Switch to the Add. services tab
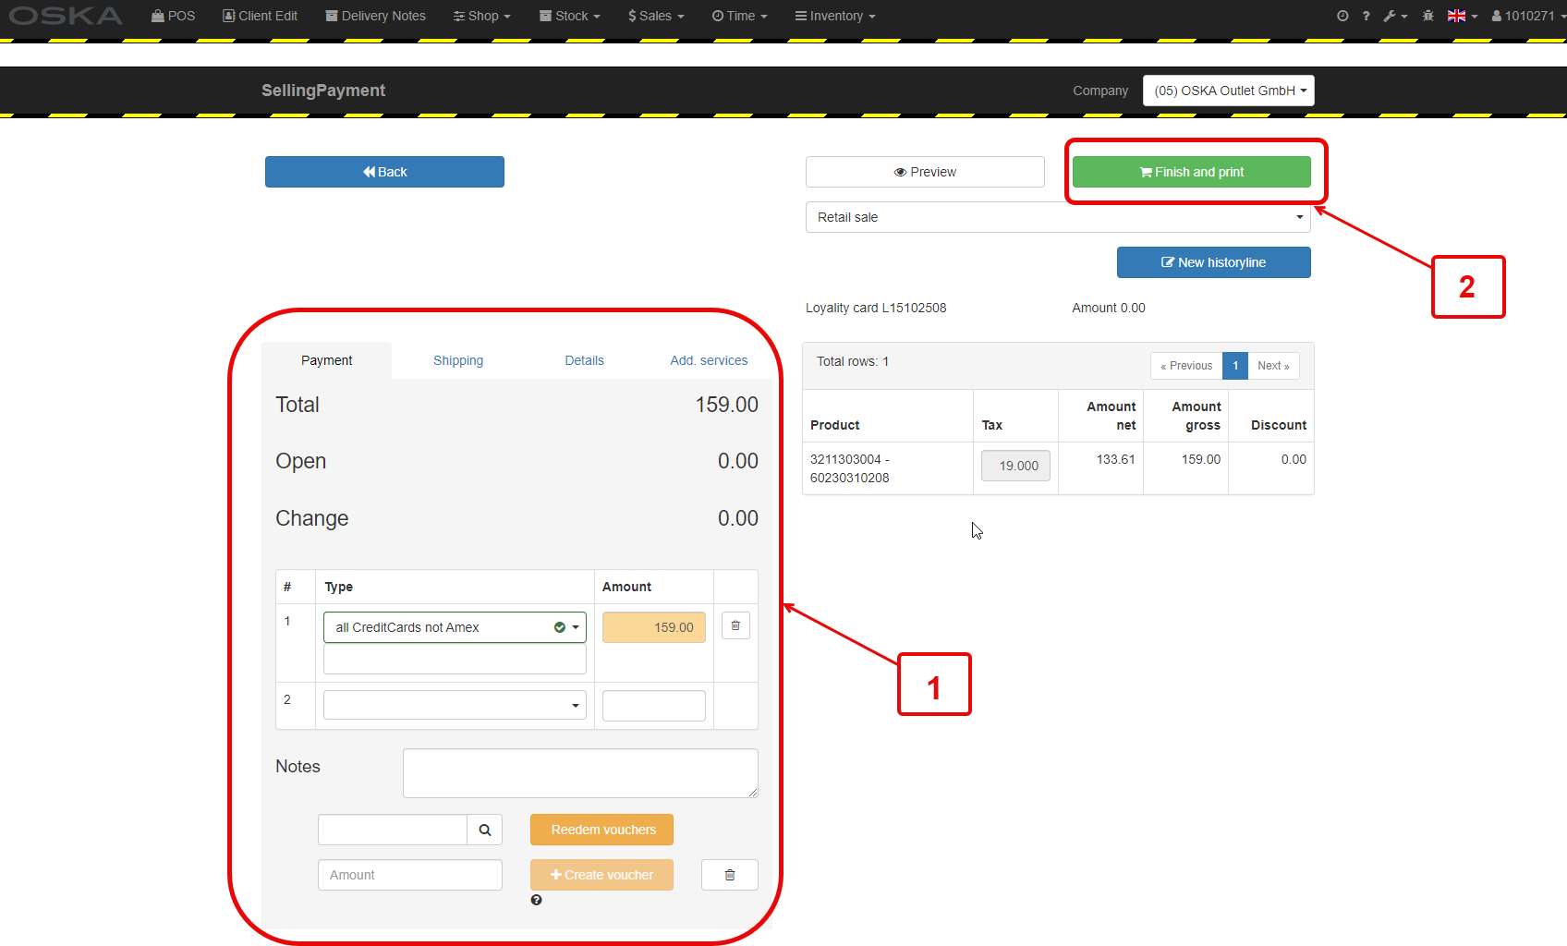The height and width of the screenshot is (946, 1567). pyautogui.click(x=709, y=360)
